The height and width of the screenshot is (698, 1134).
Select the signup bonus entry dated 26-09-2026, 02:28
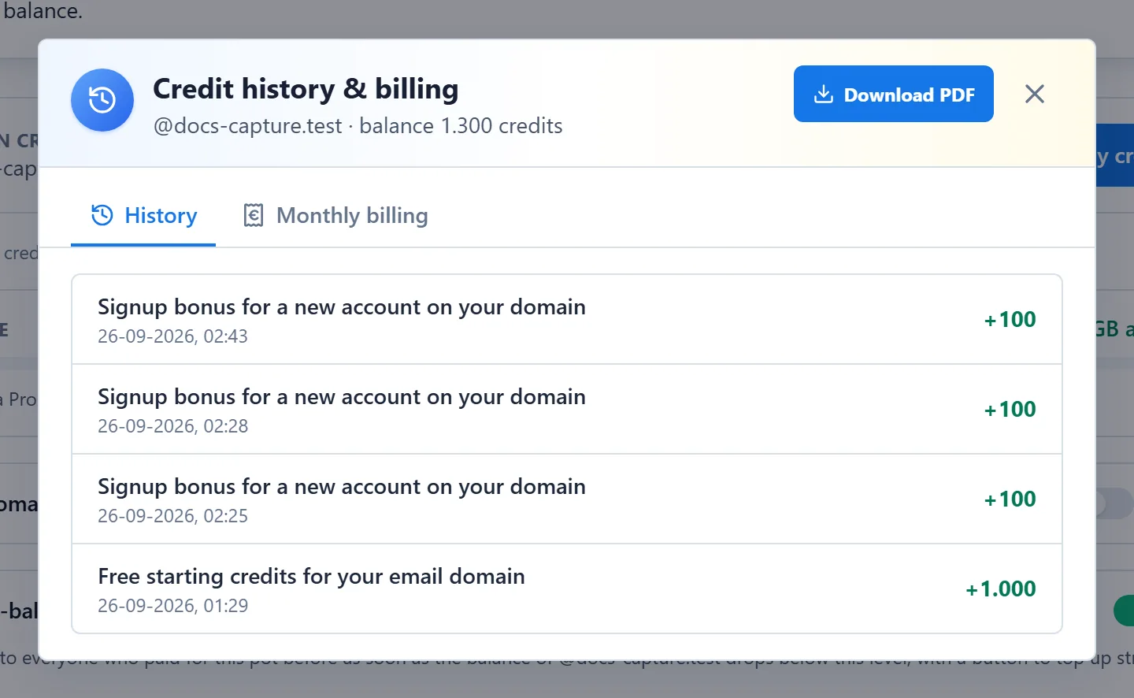567,409
